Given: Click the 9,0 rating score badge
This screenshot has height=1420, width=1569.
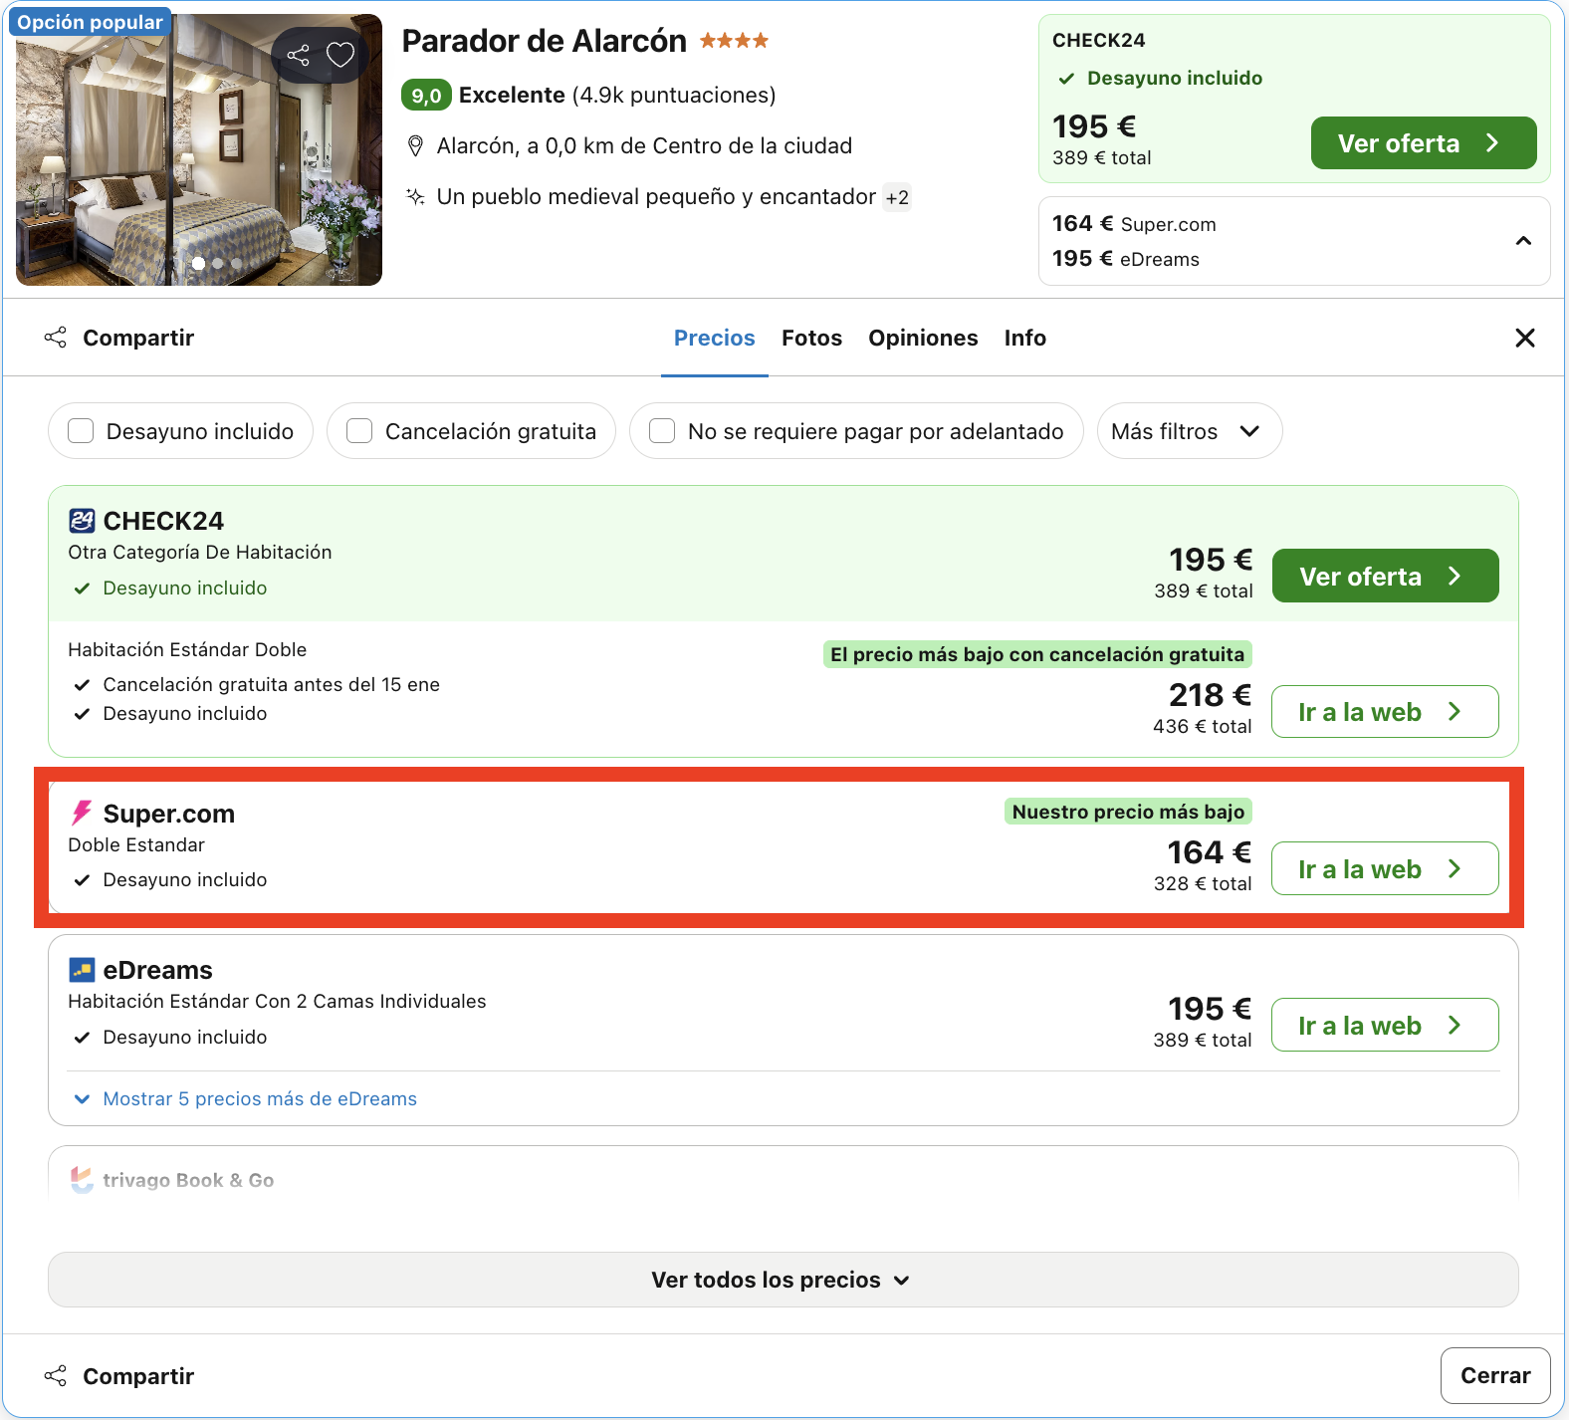Looking at the screenshot, I should point(426,96).
